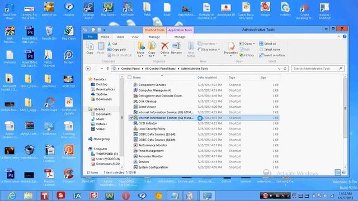
Task: Click History in Open group
Action: tap(247, 55)
